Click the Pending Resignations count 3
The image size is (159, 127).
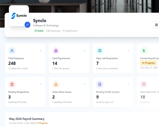click(x=9, y=97)
